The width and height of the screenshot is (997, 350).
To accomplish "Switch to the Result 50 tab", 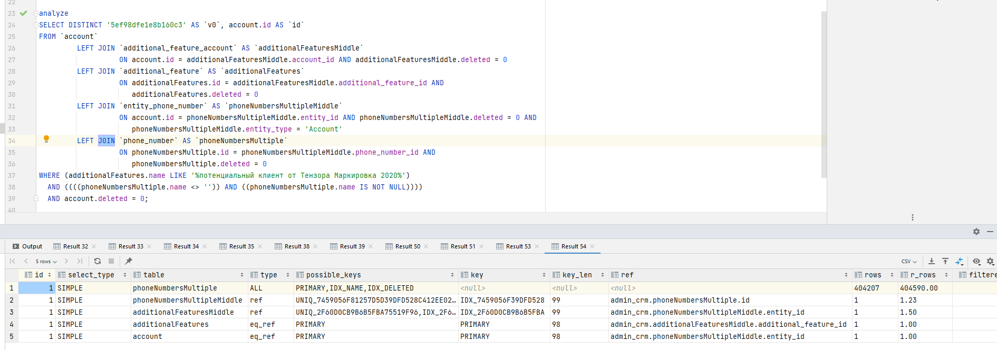I will pyautogui.click(x=407, y=246).
